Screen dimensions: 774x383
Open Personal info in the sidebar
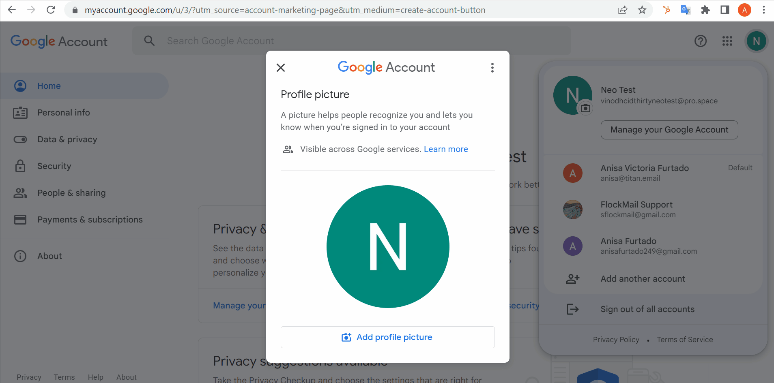tap(84, 113)
